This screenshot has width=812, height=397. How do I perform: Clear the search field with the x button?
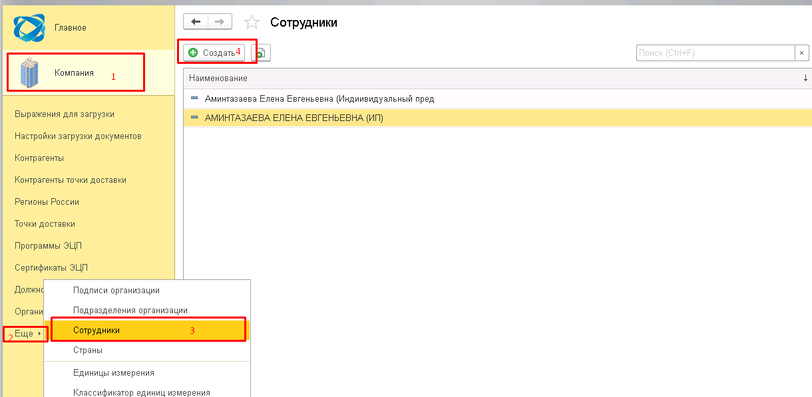point(802,53)
